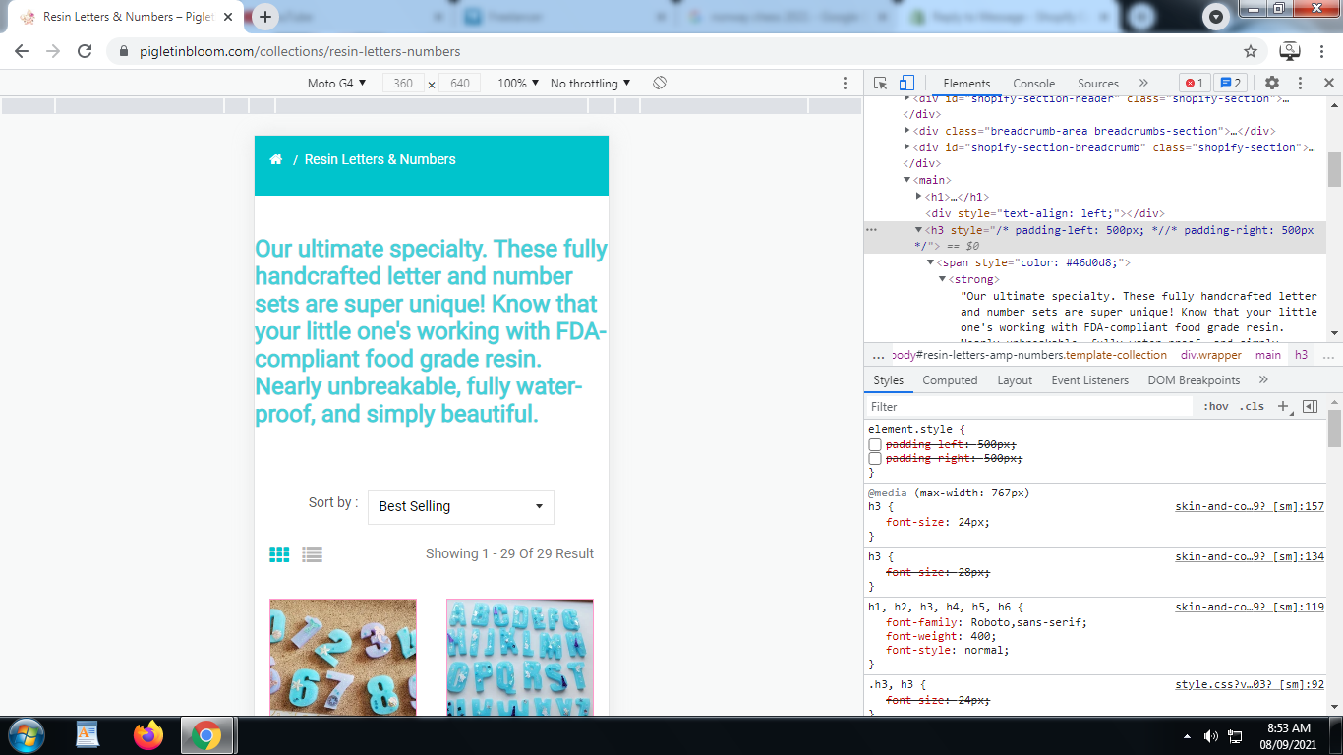
Task: Expand the shopify-section-breadcrumb div node
Action: click(x=907, y=147)
